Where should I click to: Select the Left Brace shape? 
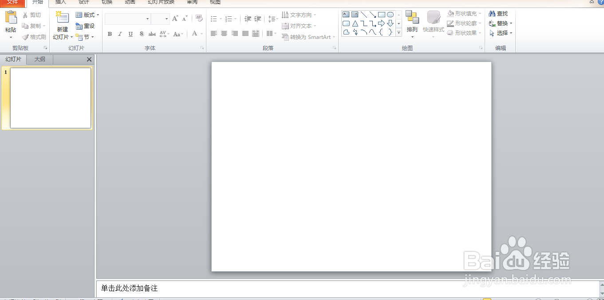tap(382, 32)
